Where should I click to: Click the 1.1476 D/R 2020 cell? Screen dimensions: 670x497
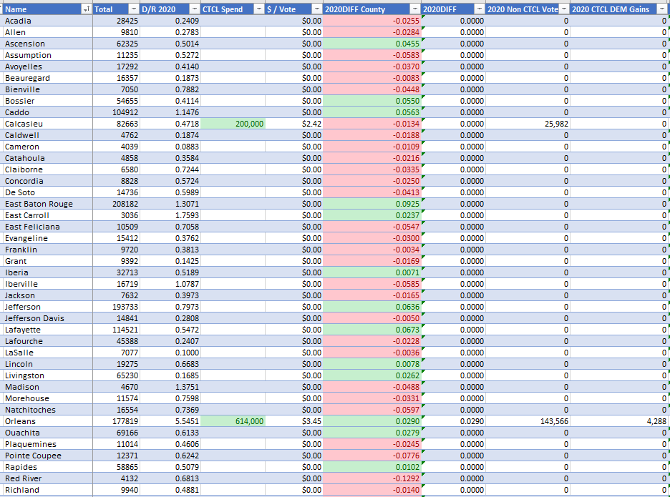(x=170, y=112)
